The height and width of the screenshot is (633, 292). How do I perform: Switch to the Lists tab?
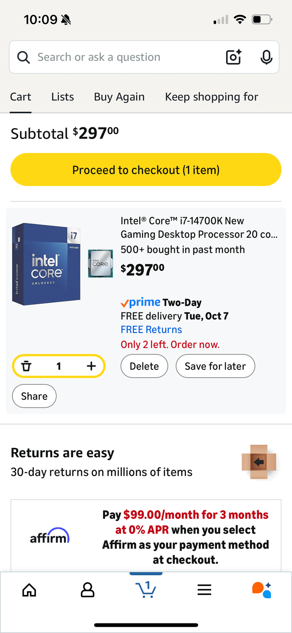click(x=63, y=97)
